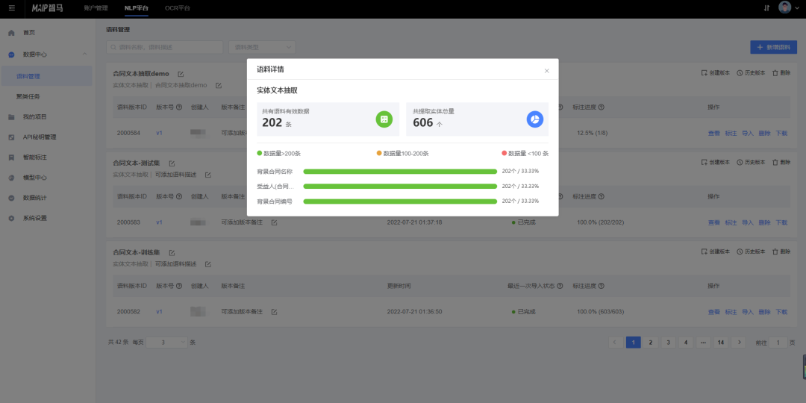Viewport: 806px width, 403px height.
Task: Click 删除 link for version 2000584
Action: tap(764, 133)
